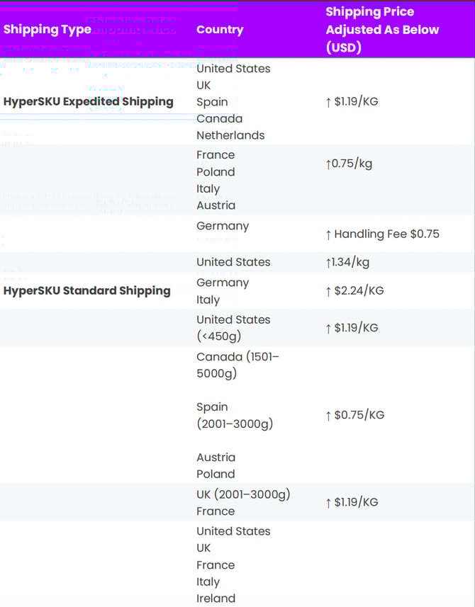Select the ↑0.75/kg price for France group
This screenshot has height=607, width=475.
point(349,164)
